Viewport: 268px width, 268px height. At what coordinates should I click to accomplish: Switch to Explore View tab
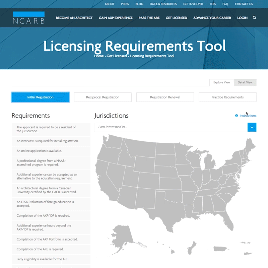(x=222, y=82)
